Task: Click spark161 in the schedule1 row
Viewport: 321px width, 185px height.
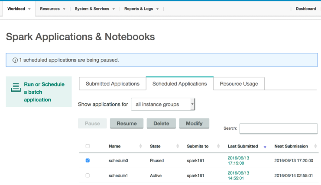Action: click(x=196, y=176)
